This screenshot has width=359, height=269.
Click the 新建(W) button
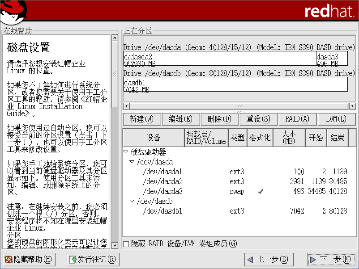pyautogui.click(x=142, y=119)
